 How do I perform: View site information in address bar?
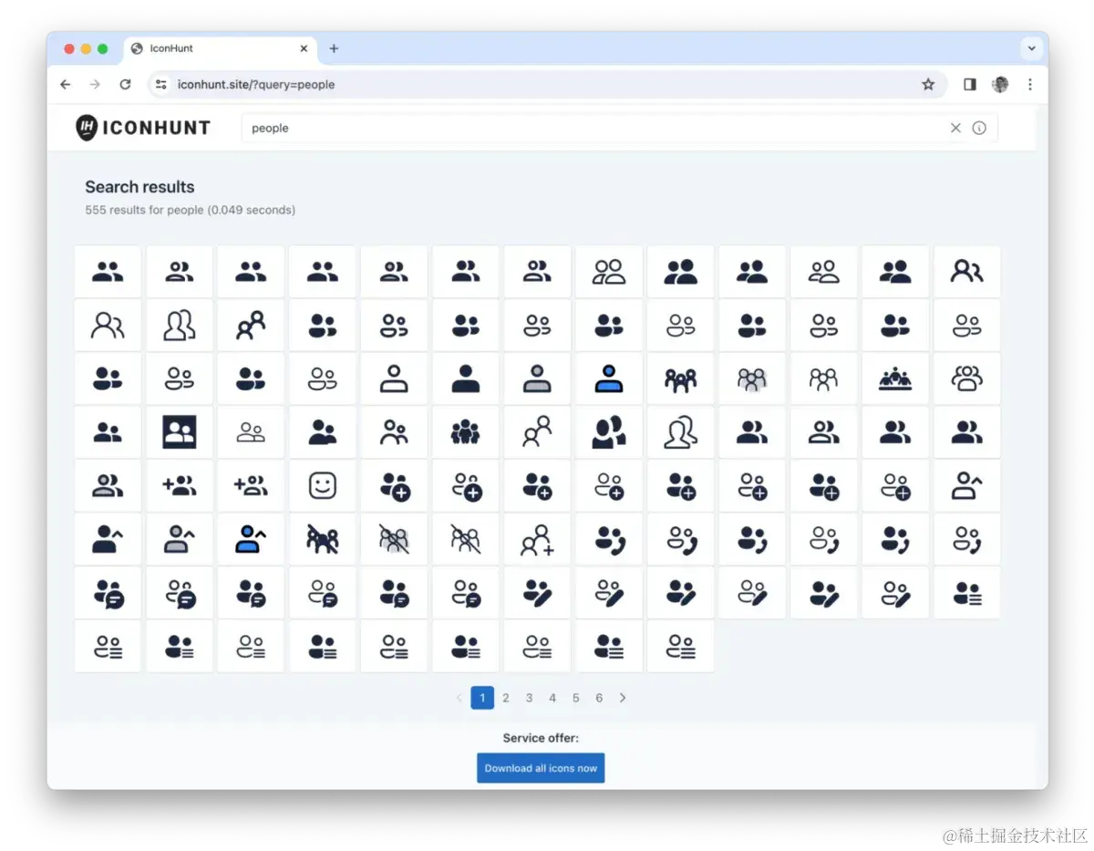coord(161,84)
